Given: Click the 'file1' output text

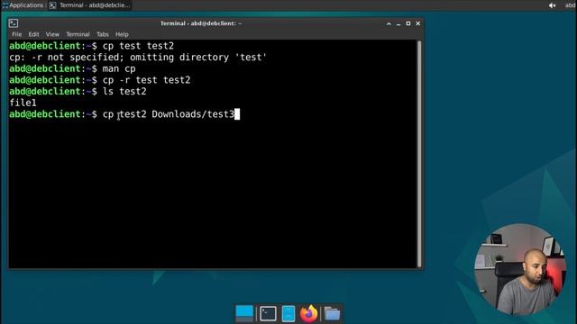Looking at the screenshot, I should point(23,103).
